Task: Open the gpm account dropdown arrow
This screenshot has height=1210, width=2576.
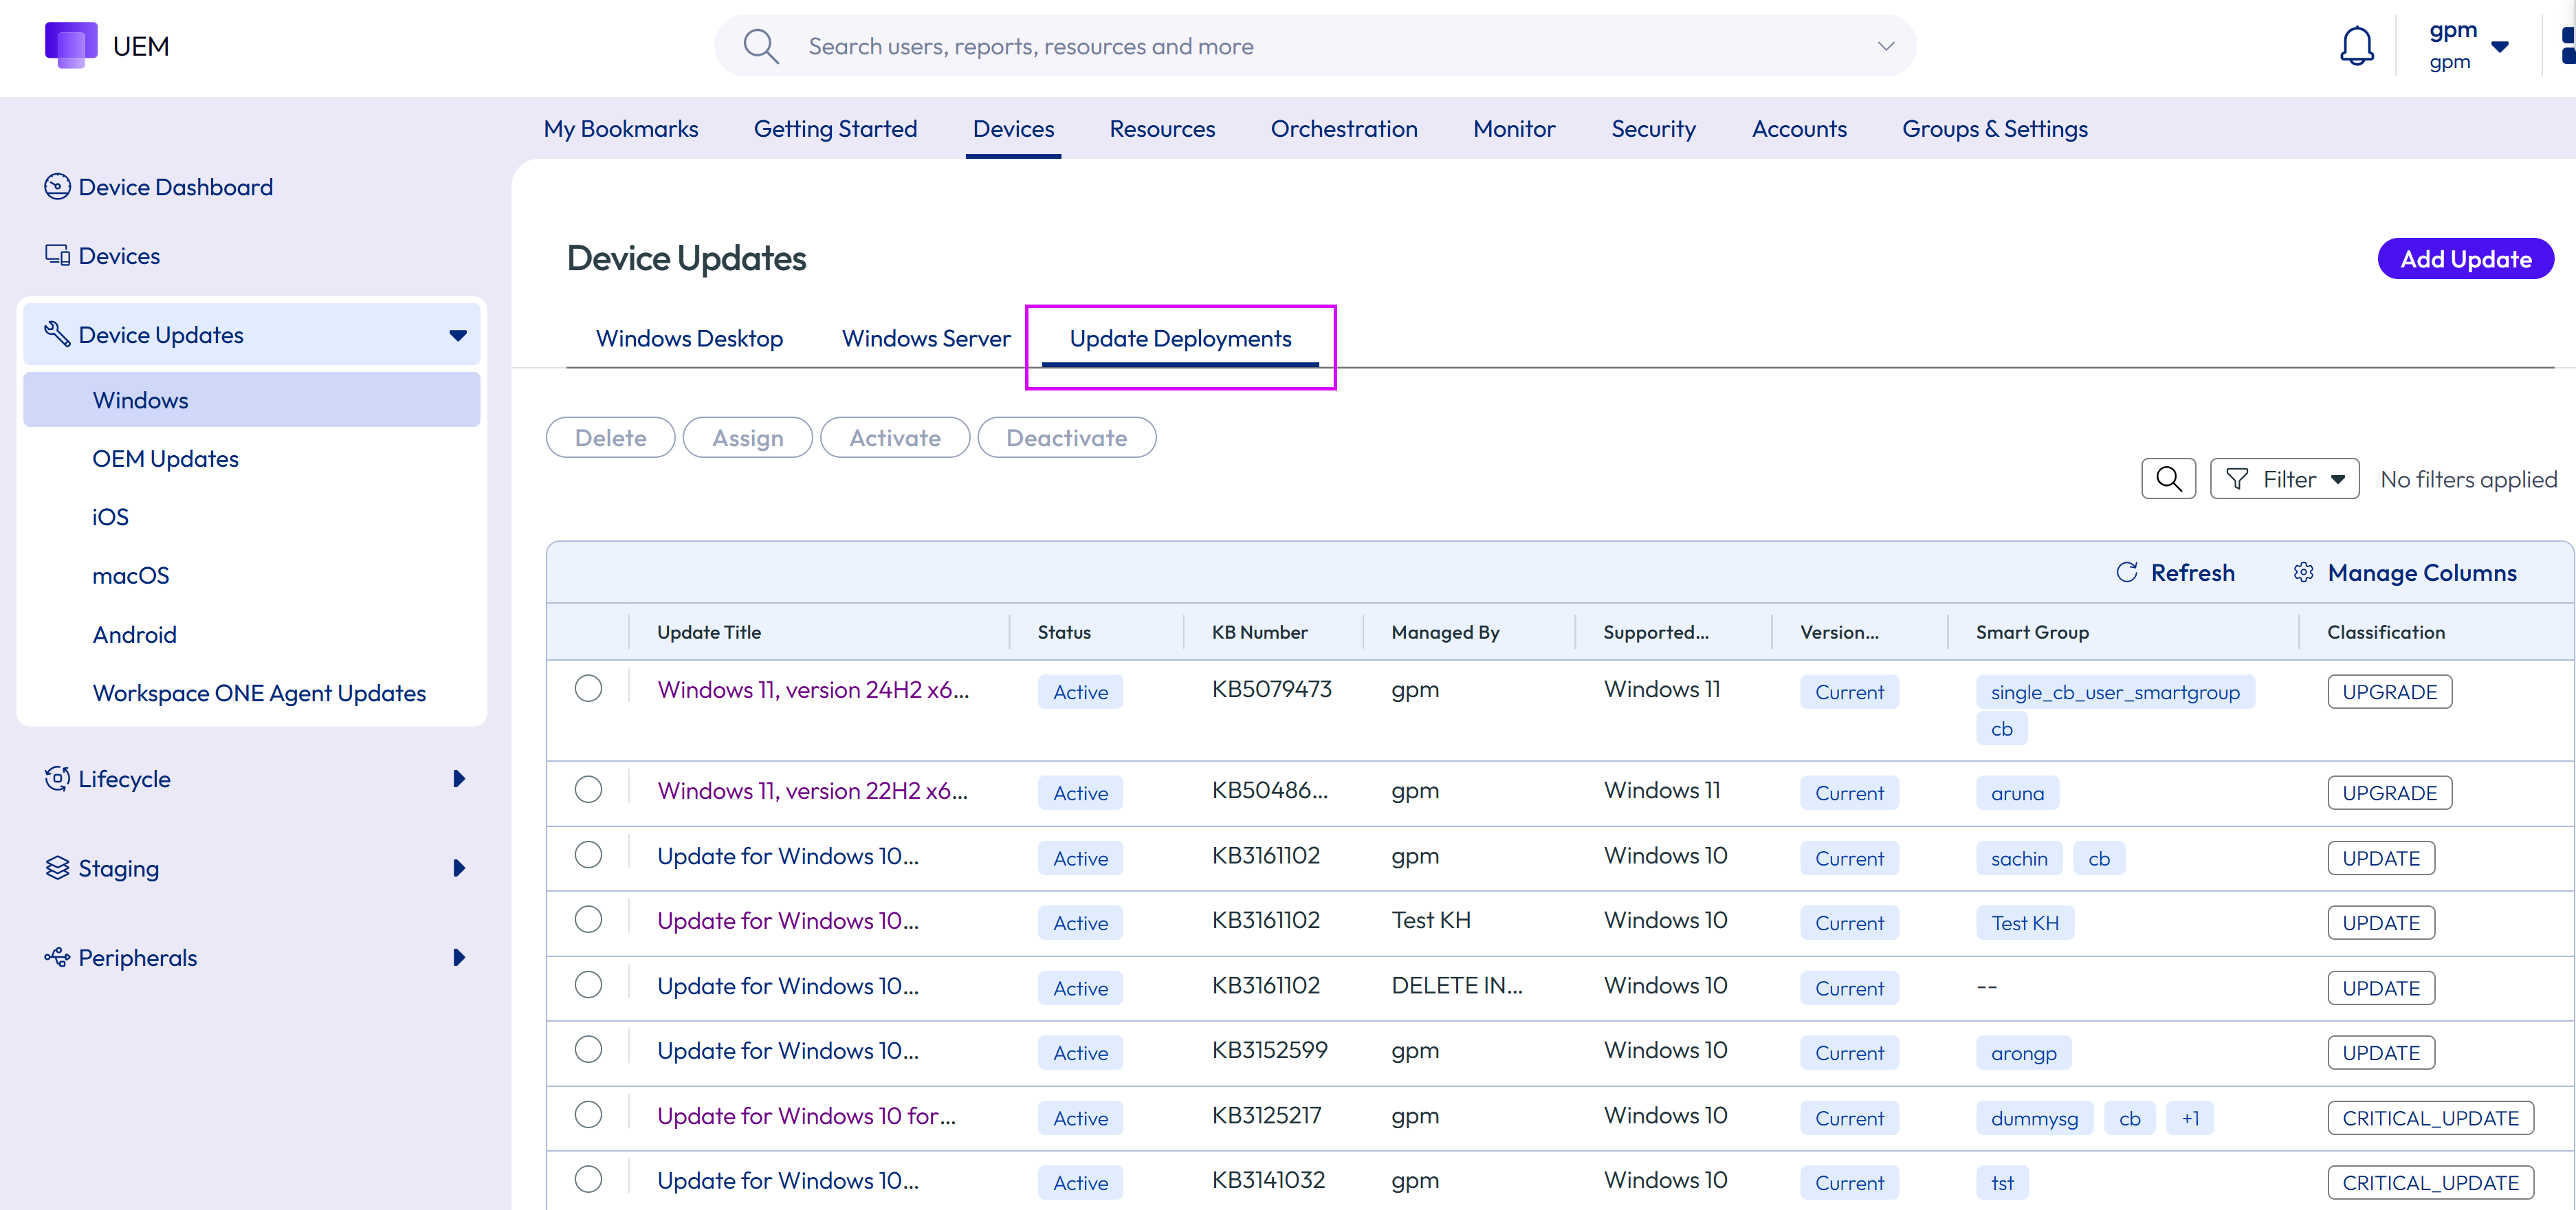Action: (2499, 46)
